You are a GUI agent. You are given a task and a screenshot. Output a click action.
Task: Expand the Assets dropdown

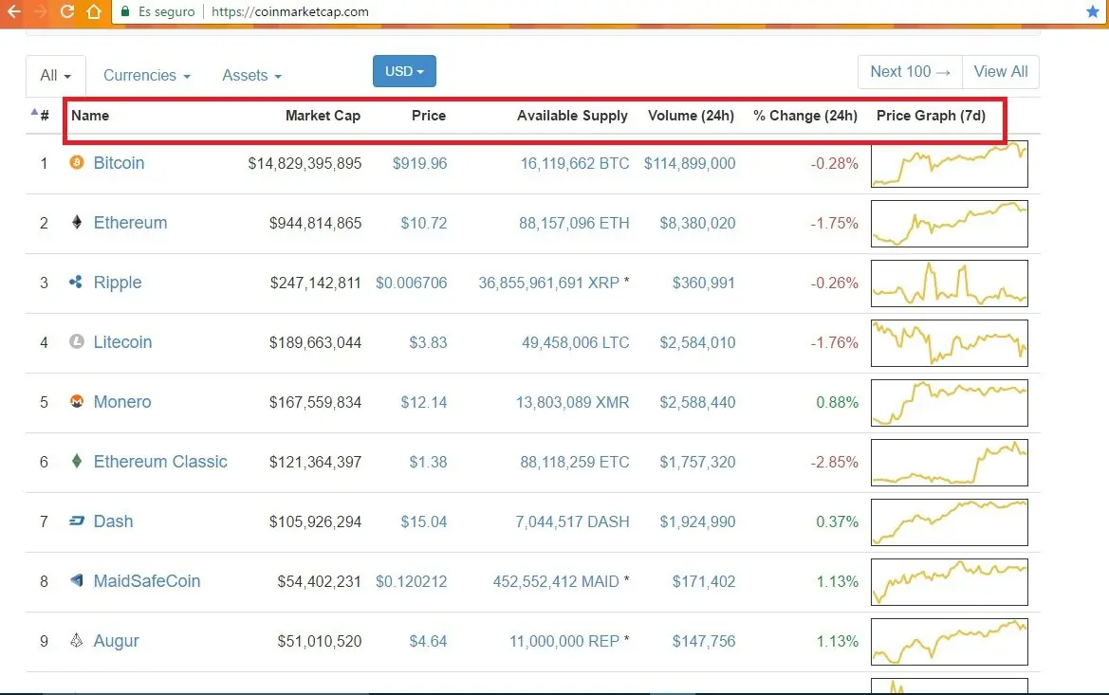(251, 75)
